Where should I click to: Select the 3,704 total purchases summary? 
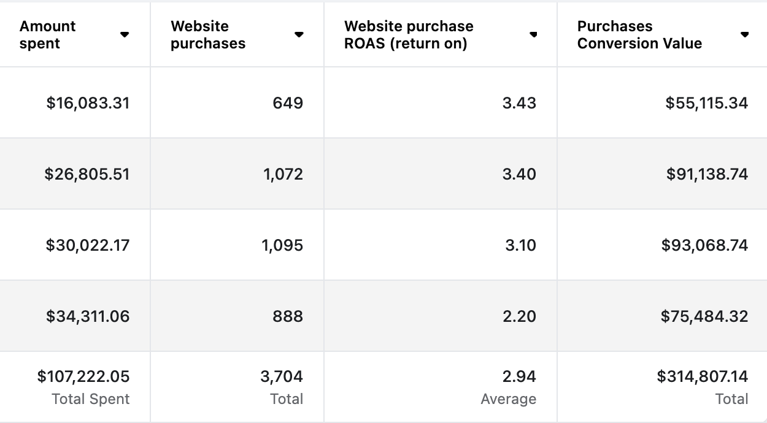tap(282, 376)
